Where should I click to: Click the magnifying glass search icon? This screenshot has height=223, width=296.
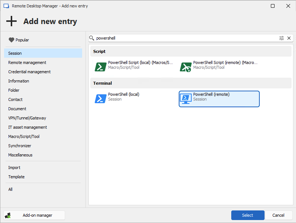pyautogui.click(x=92, y=38)
